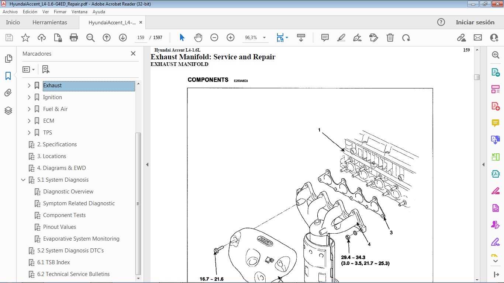Expand the Exhaust bookmark

pyautogui.click(x=29, y=85)
